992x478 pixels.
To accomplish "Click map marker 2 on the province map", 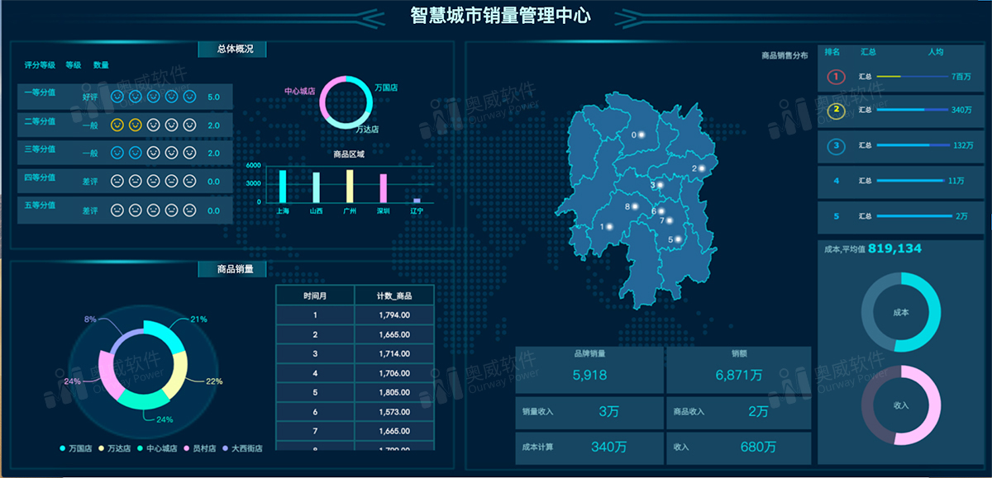I will click(x=702, y=168).
